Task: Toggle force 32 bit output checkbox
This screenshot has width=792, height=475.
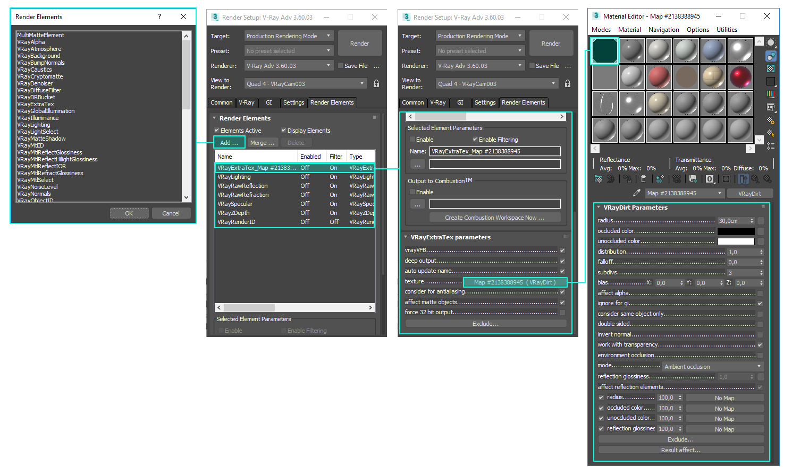Action: (x=562, y=313)
